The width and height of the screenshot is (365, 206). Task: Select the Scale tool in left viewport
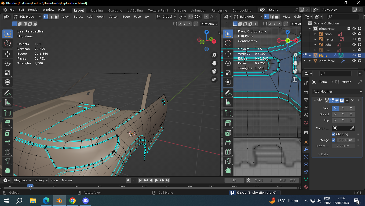pyautogui.click(x=8, y=73)
